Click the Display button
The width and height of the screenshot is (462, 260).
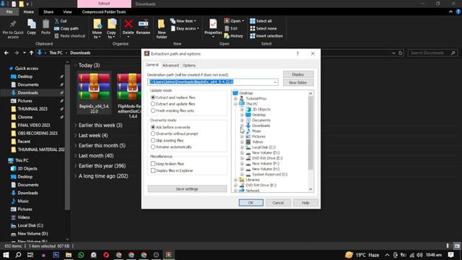pos(298,74)
